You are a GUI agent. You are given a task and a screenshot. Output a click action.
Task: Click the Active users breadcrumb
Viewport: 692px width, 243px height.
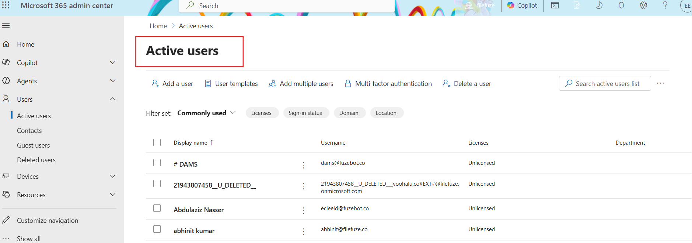tap(196, 26)
